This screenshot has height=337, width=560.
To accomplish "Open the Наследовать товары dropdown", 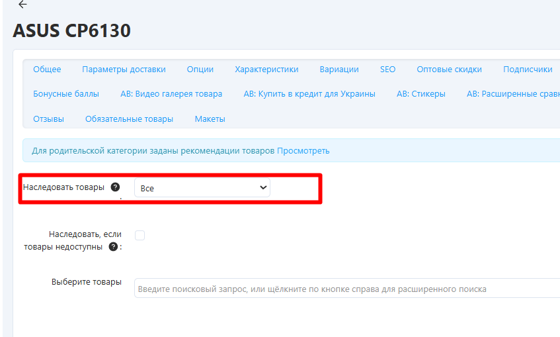I will tap(202, 188).
